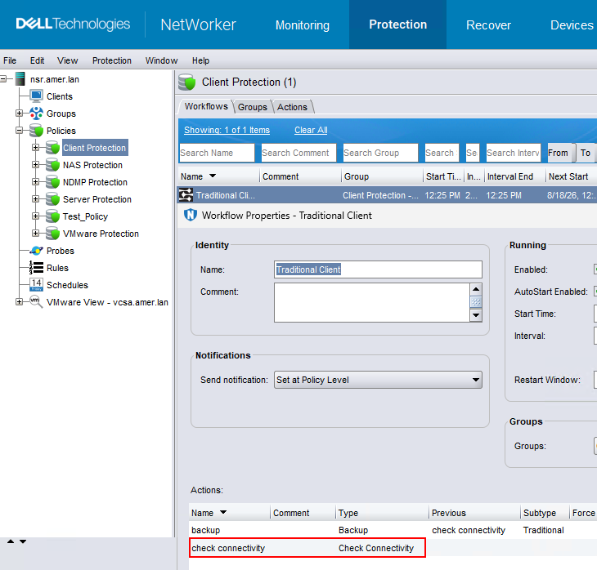Switch to the Devices section
Image resolution: width=597 pixels, height=570 pixels.
click(x=572, y=25)
